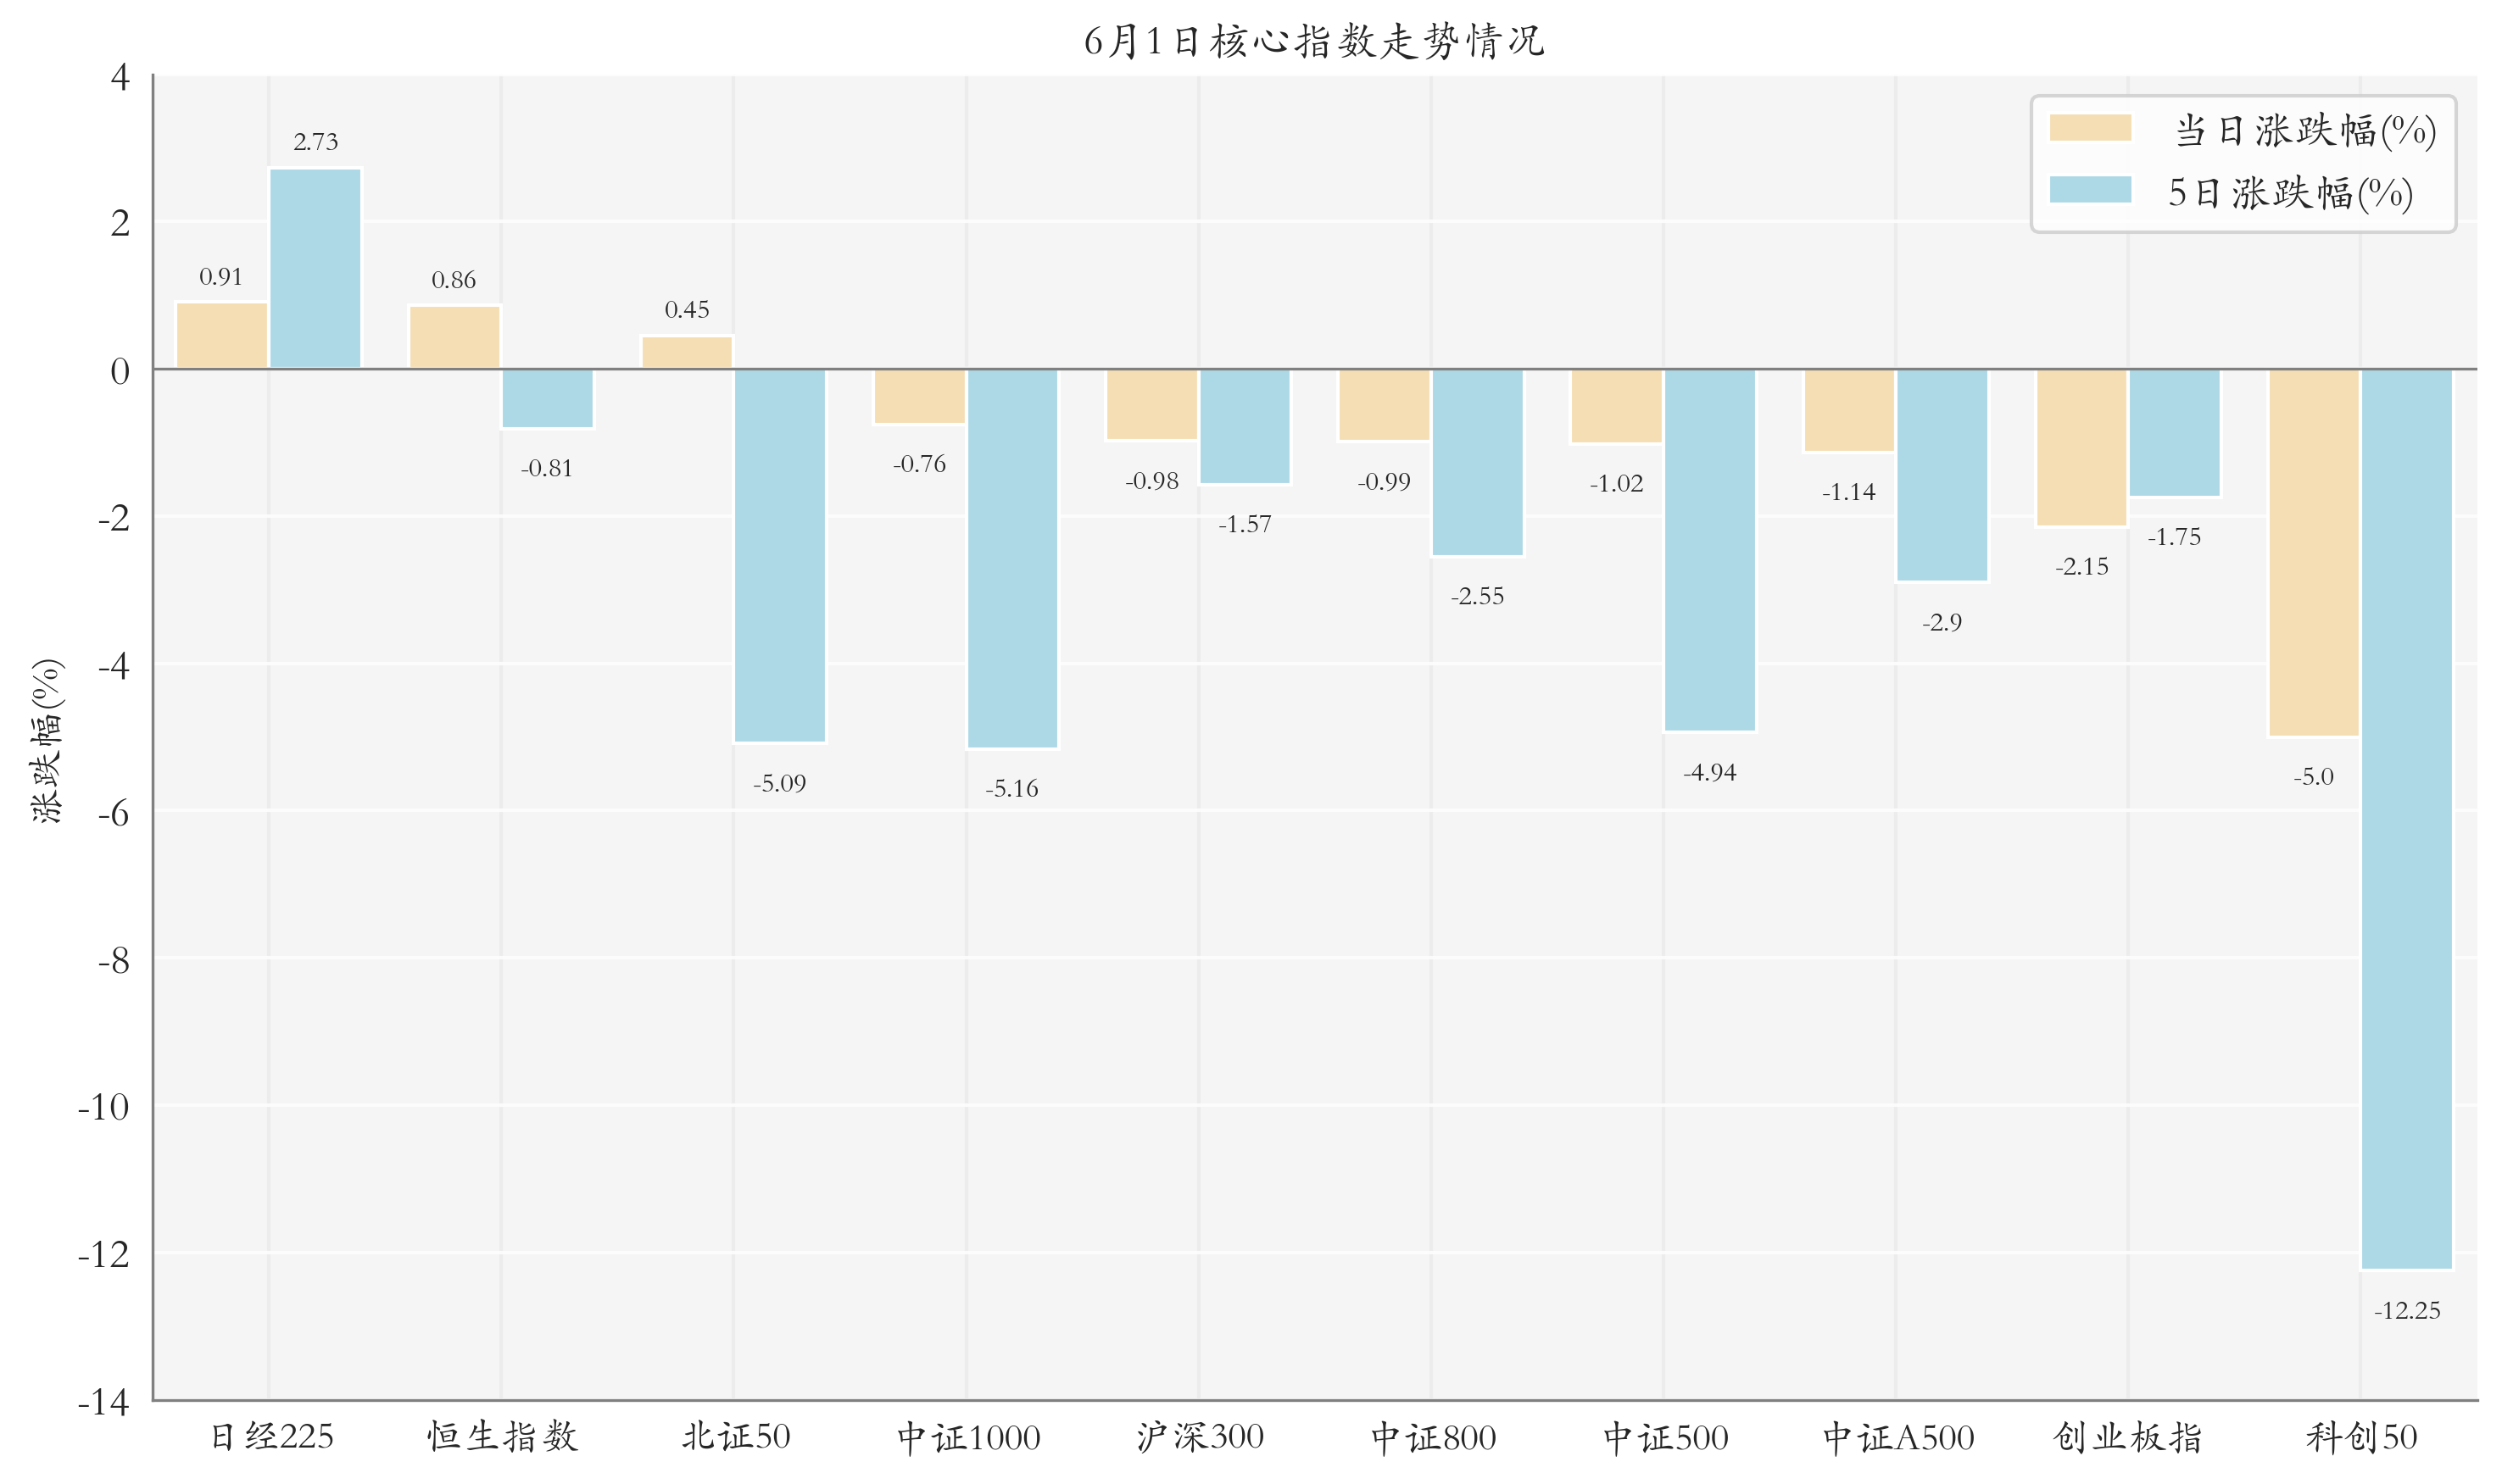2502x1484 pixels.
Task: Click the data label 0.45
Action: point(688,310)
